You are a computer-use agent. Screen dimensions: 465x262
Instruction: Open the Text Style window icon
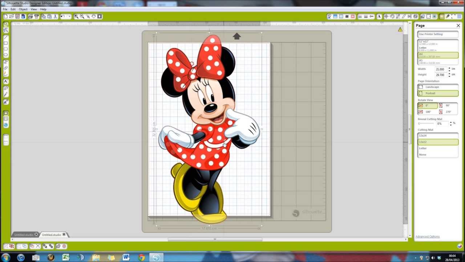[379, 16]
